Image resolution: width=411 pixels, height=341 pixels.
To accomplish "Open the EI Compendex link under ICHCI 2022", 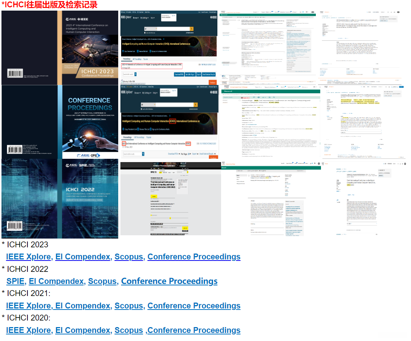I will [56, 281].
